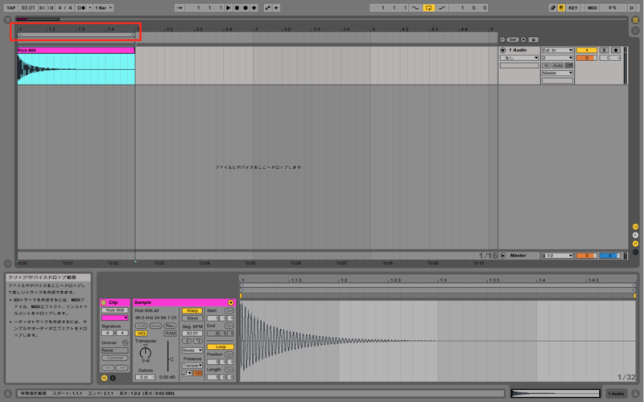Screen dimensions: 644x402
Task: Toggle the clip Loop button
Action: (220, 347)
